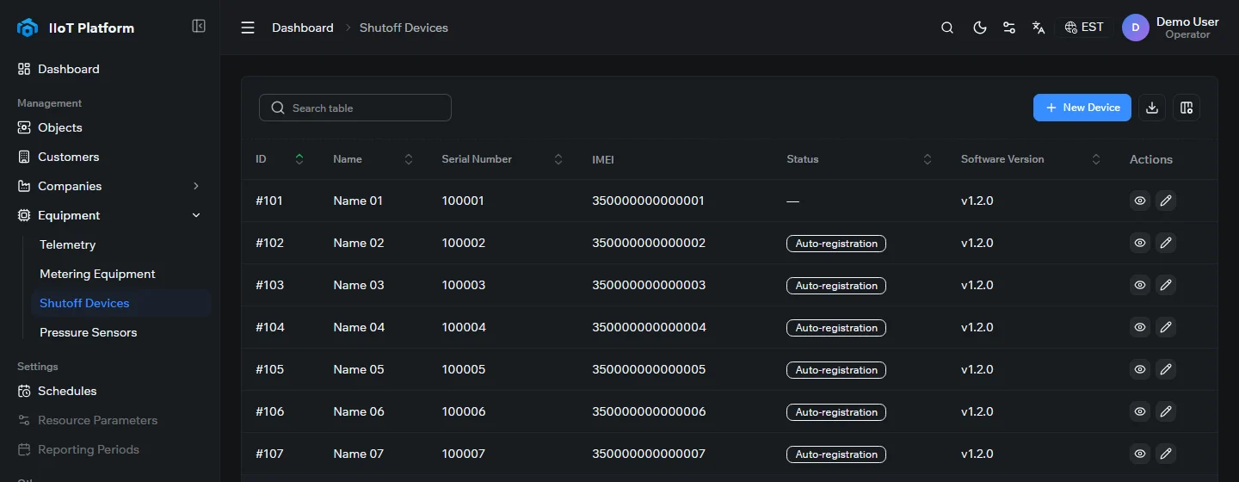This screenshot has width=1239, height=482.
Task: Edit device #105 with the pencil icon
Action: (1166, 369)
